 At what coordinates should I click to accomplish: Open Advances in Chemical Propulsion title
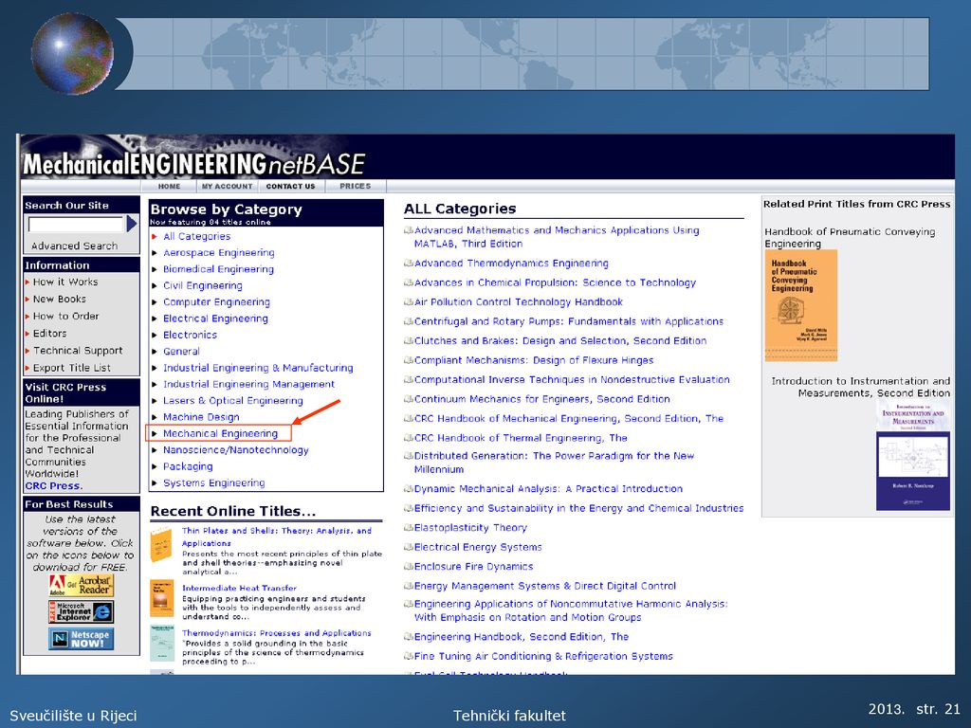tap(555, 282)
